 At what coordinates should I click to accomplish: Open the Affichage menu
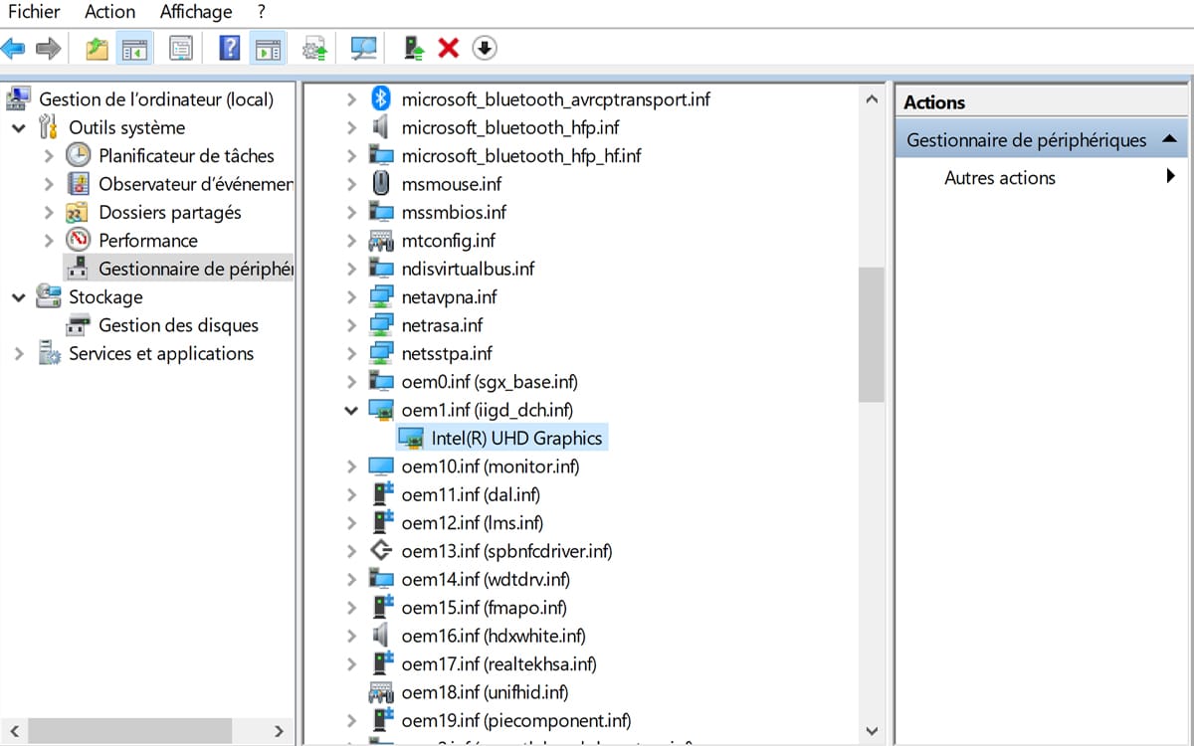195,12
